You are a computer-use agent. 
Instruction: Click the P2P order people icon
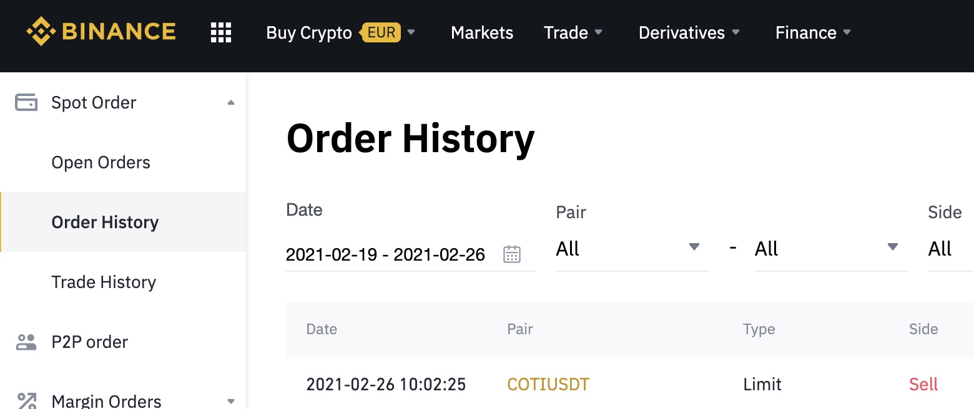(x=26, y=342)
